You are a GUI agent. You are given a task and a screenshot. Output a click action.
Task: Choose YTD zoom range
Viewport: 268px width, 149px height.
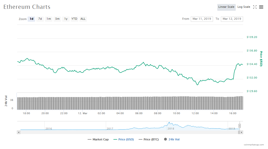74,19
